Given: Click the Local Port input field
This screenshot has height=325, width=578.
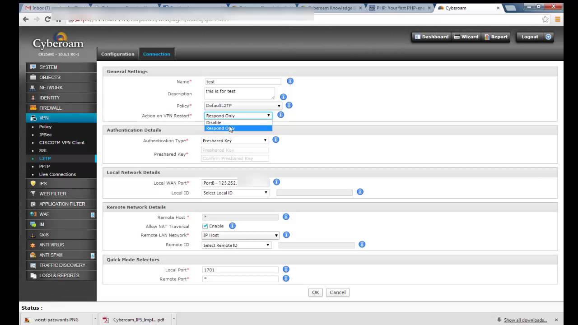Looking at the screenshot, I should point(240,270).
